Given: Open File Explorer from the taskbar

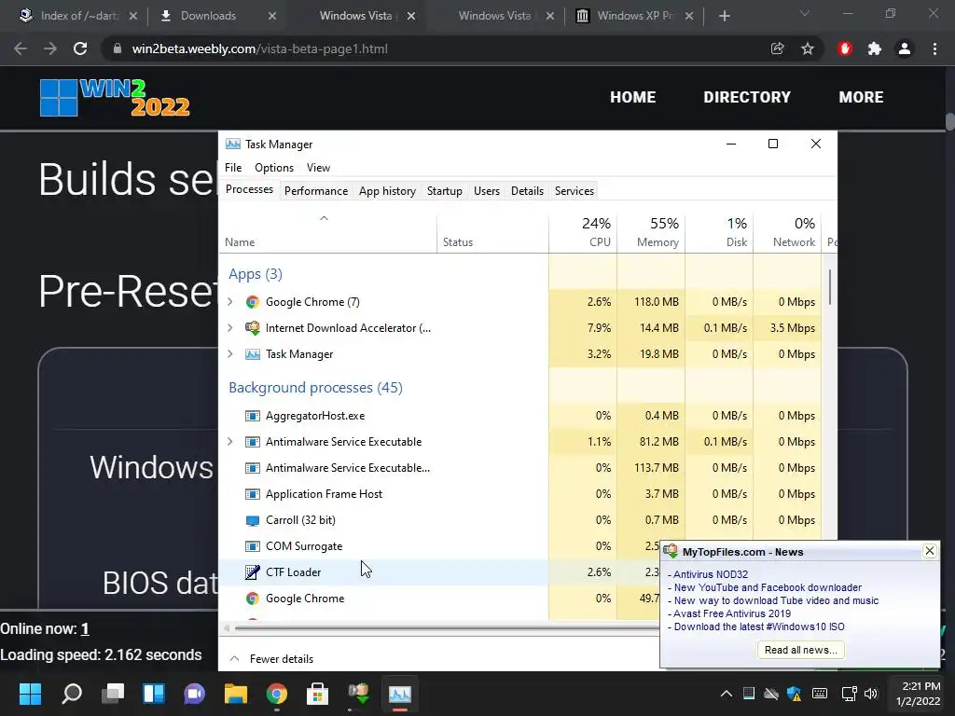Looking at the screenshot, I should [236, 694].
